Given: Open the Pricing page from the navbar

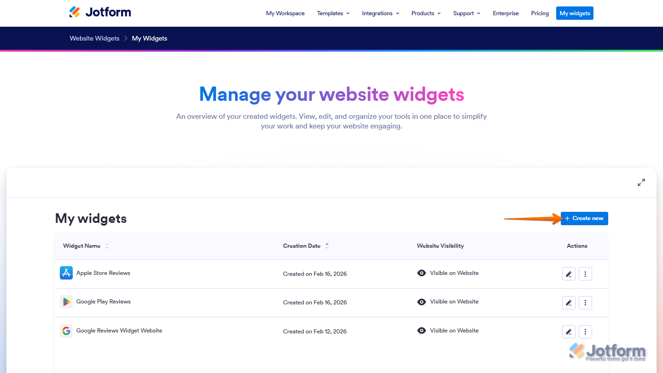Looking at the screenshot, I should 540,13.
